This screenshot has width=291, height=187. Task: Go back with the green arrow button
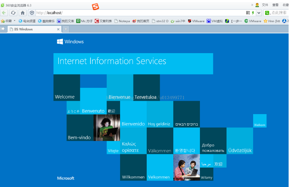[4, 13]
